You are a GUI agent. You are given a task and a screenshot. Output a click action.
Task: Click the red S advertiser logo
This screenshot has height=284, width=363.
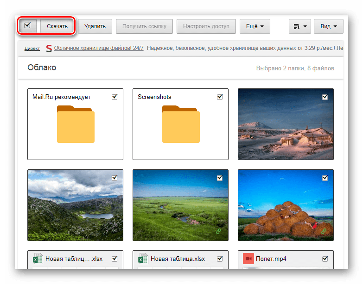coord(49,48)
